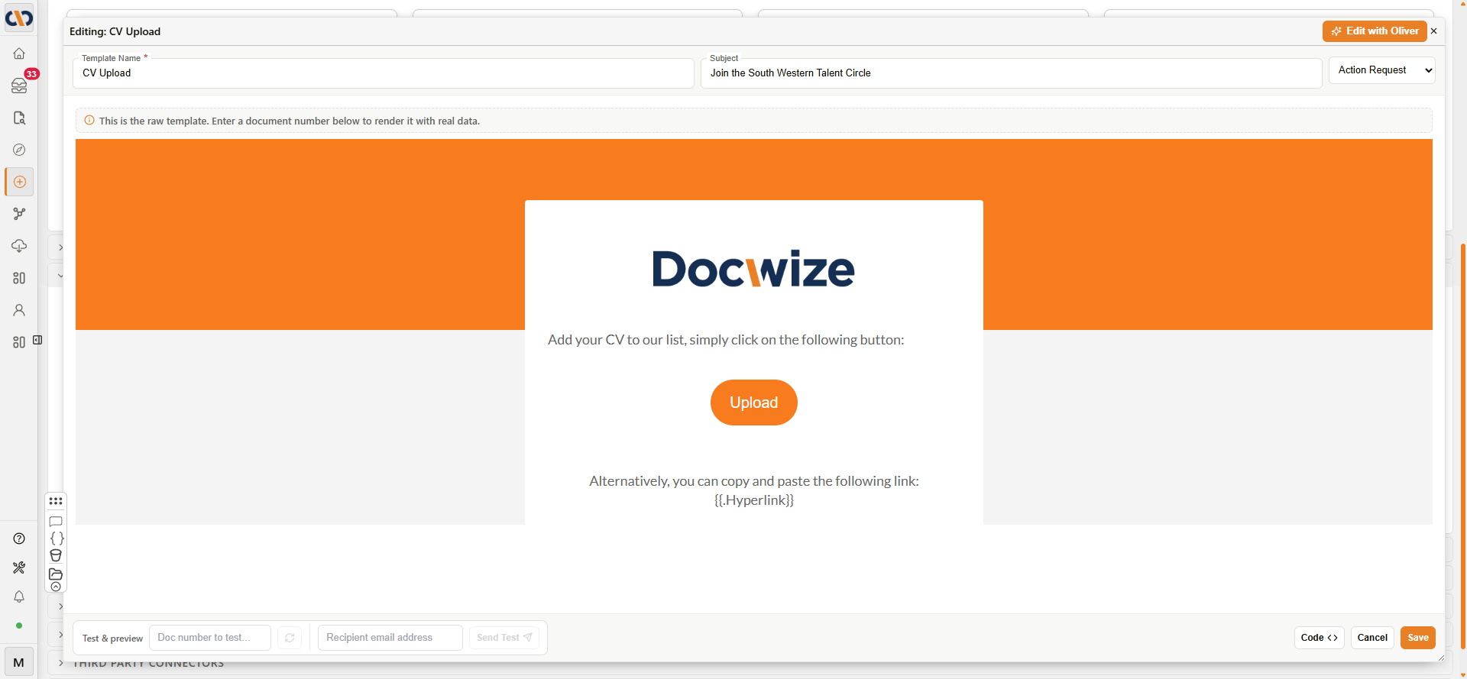
Task: Switch to Code view
Action: click(1320, 638)
